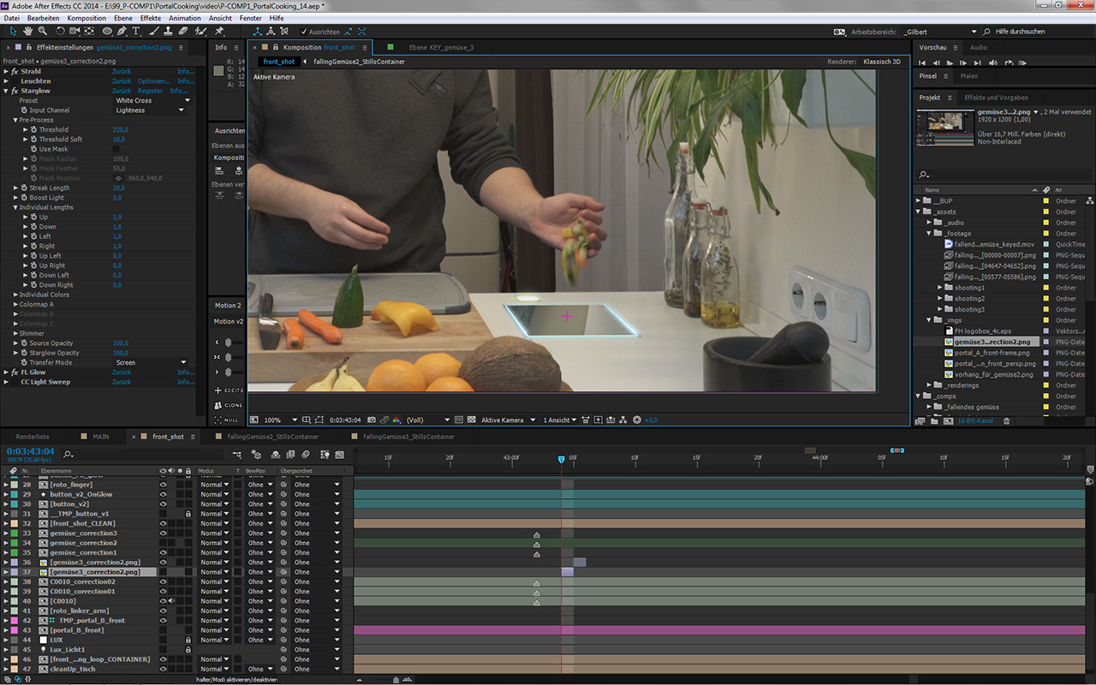The image size is (1096, 685).
Task: Enable the Use Mask checkbox in Starglow
Action: (x=116, y=149)
